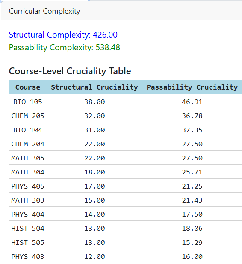The image size is (242, 264).
Task: Click passability value 16.00 for PHYS 403
Action: pyautogui.click(x=192, y=257)
